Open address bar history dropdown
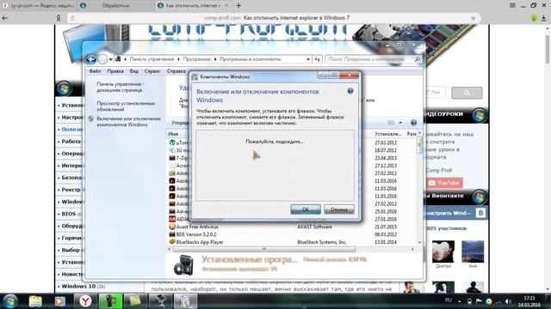Screen dimensions: 551x309 pos(308,59)
